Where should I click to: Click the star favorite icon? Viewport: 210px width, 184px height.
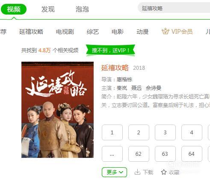164,172
